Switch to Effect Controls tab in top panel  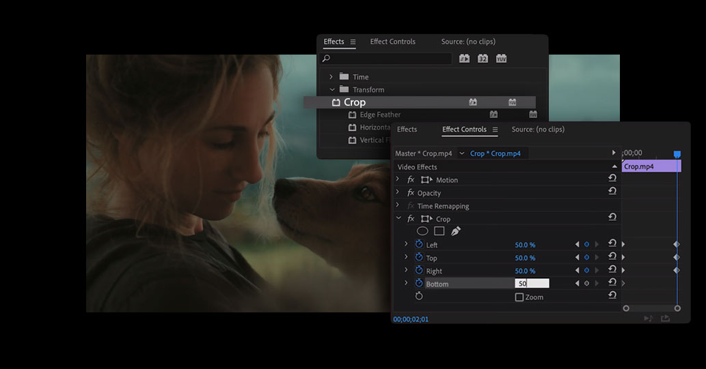(x=392, y=42)
